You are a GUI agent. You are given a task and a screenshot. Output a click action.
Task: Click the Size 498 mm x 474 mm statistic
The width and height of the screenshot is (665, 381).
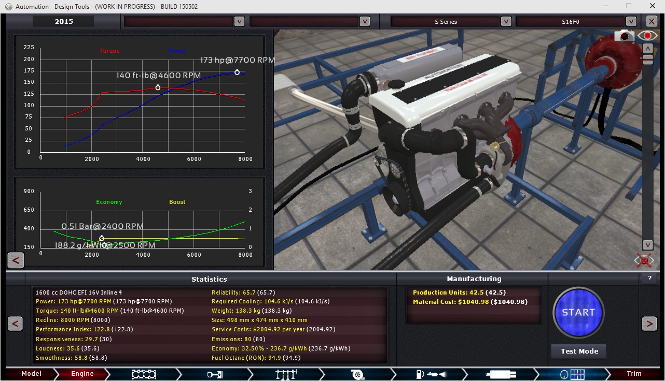[x=259, y=320]
